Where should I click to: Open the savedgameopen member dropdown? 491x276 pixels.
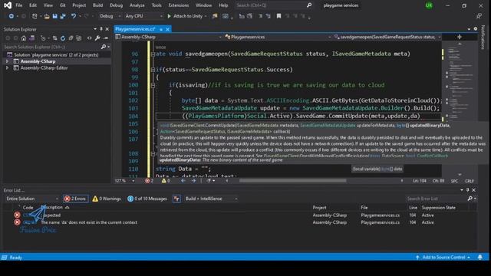[387, 37]
